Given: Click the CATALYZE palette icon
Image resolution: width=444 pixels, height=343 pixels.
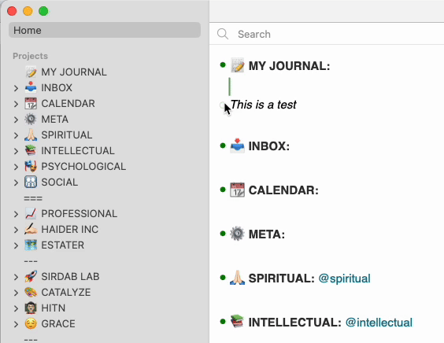Looking at the screenshot, I should pos(31,292).
